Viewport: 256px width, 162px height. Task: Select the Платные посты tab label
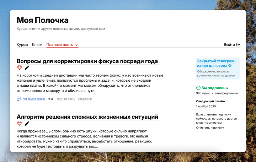(x=60, y=45)
